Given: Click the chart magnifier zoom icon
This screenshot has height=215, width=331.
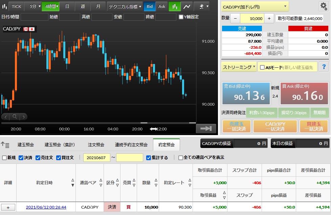Looking at the screenshot, I should point(15,116).
